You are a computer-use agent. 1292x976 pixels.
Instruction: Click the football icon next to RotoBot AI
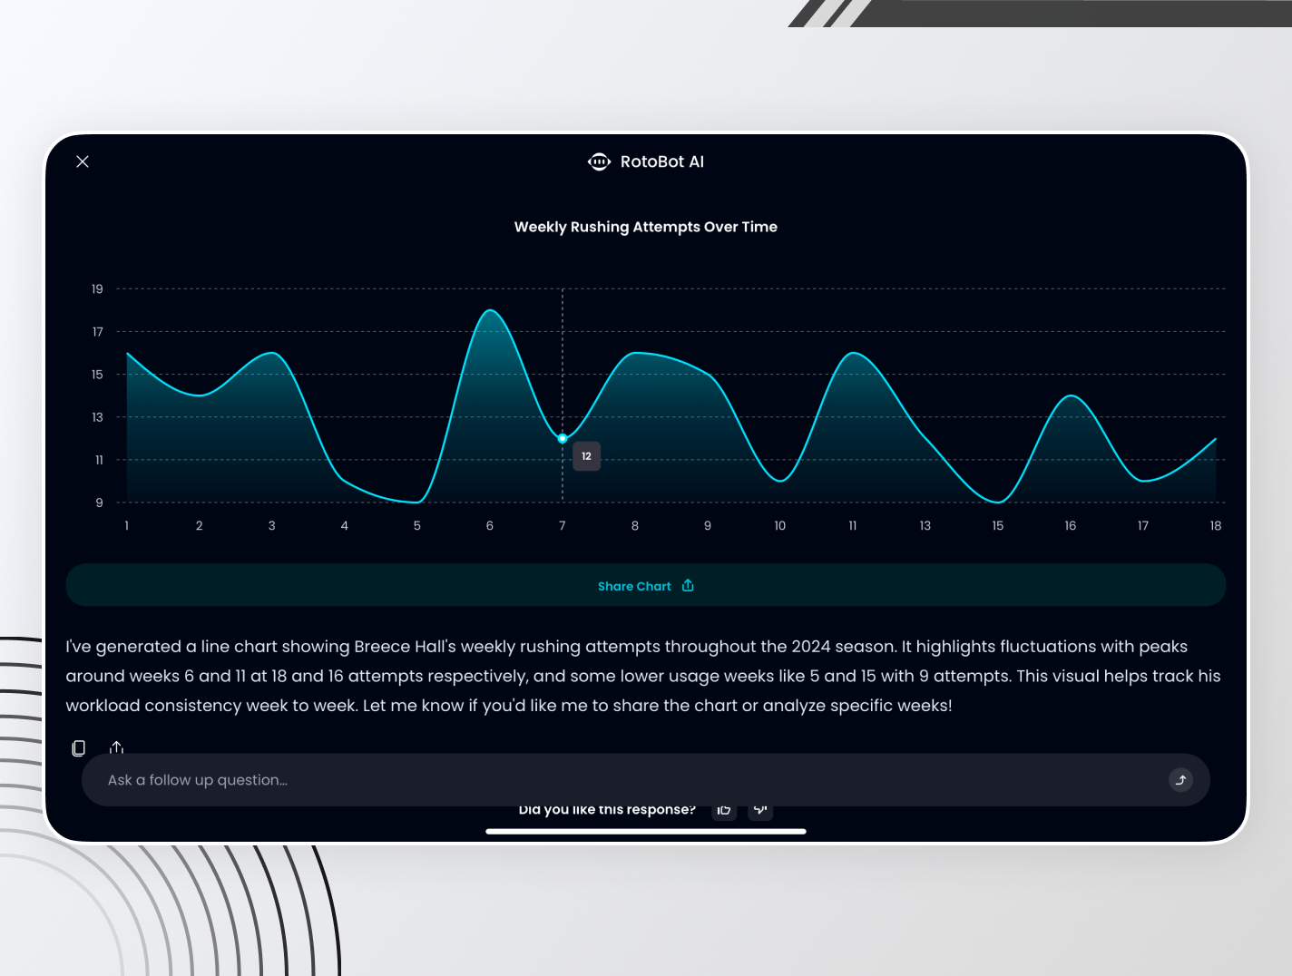point(599,161)
